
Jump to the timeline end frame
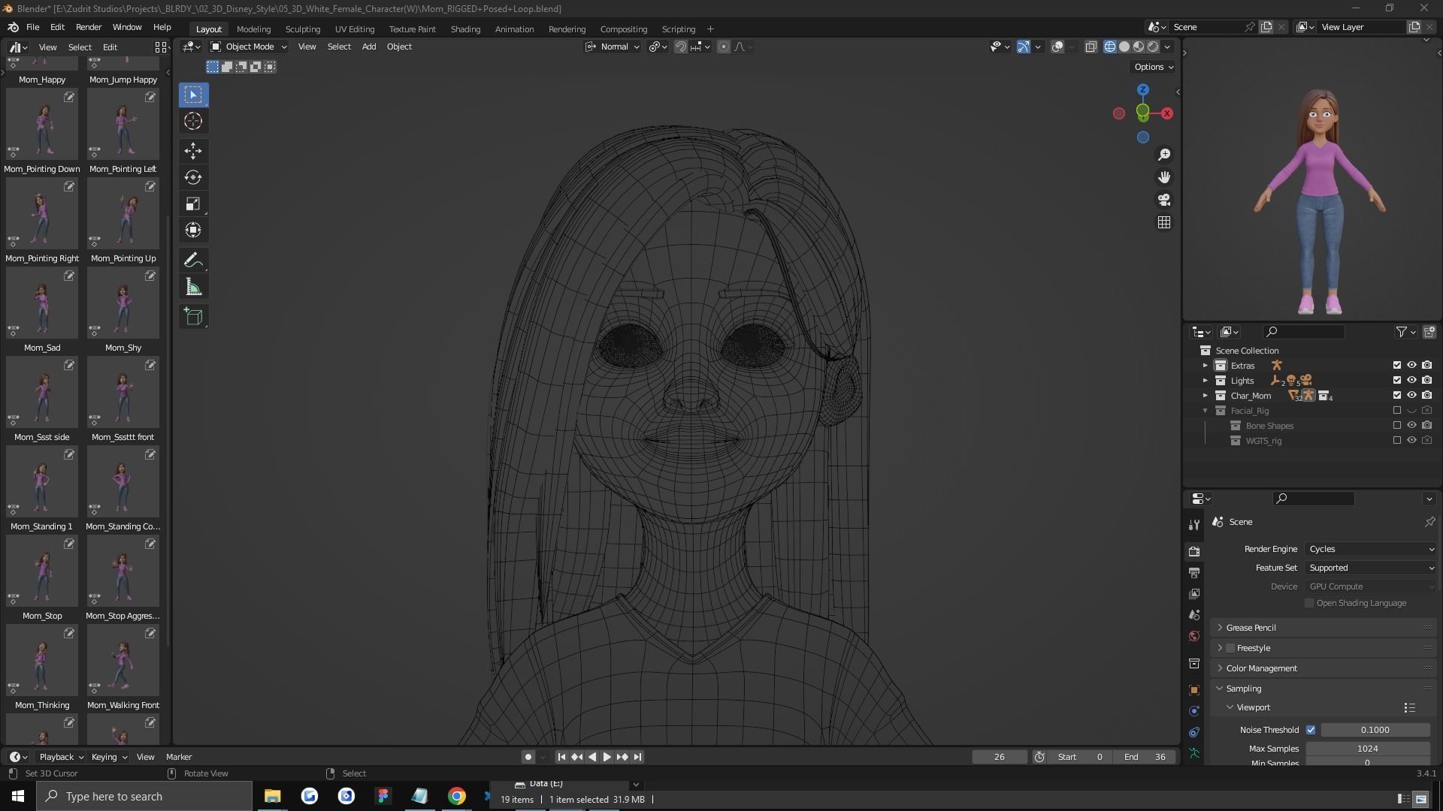[638, 757]
